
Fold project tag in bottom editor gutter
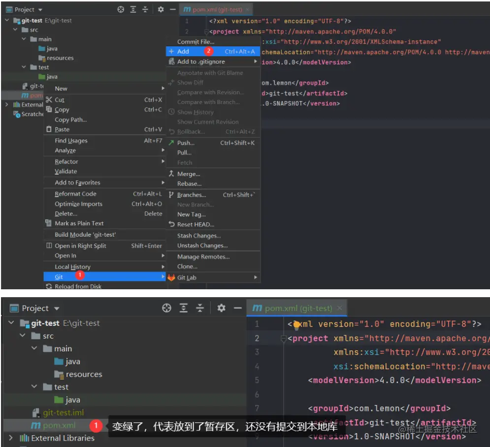(284, 339)
